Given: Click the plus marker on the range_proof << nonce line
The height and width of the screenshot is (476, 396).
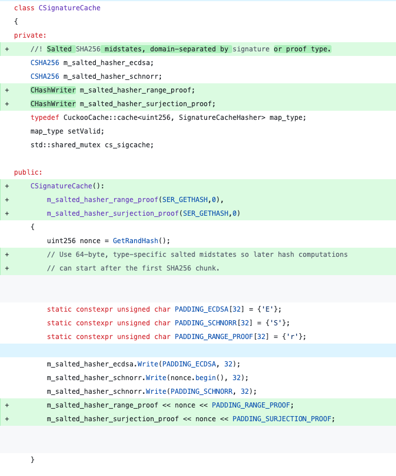Looking at the screenshot, I should 7,405.
